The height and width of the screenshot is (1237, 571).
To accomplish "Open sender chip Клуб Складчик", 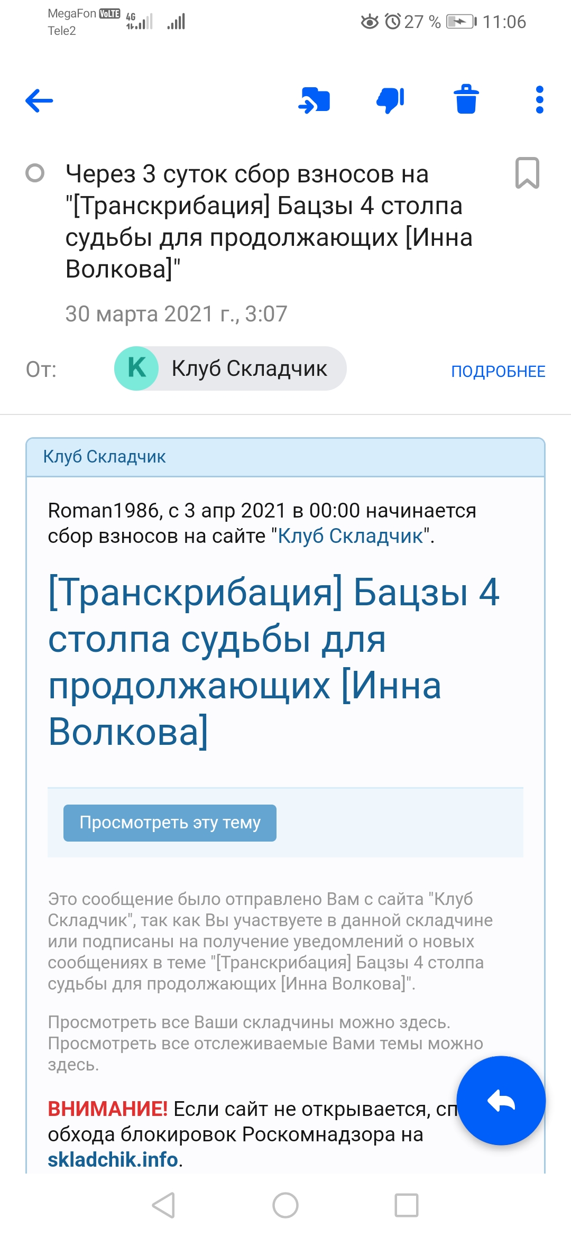I will (x=248, y=368).
